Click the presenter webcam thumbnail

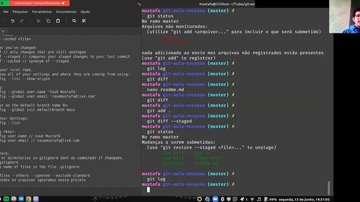click(344, 16)
